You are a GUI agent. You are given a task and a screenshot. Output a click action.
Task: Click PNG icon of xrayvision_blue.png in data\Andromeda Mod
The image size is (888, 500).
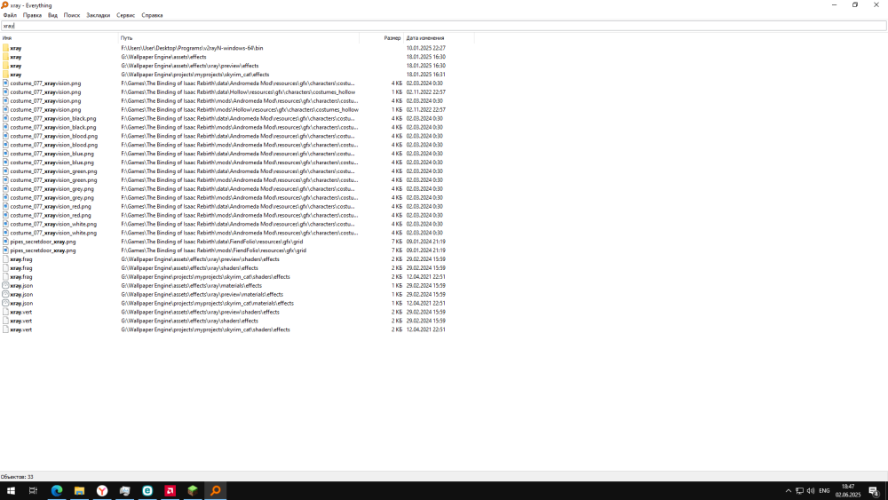[x=5, y=154]
